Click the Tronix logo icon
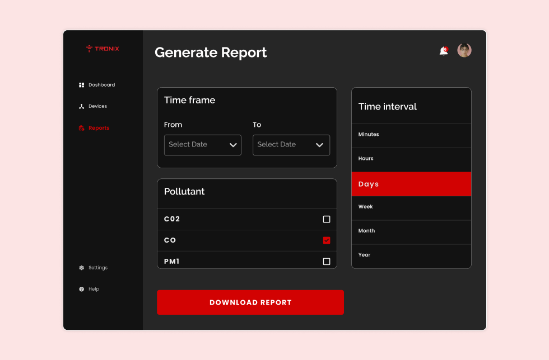Image resolution: width=549 pixels, height=360 pixels. click(x=89, y=49)
